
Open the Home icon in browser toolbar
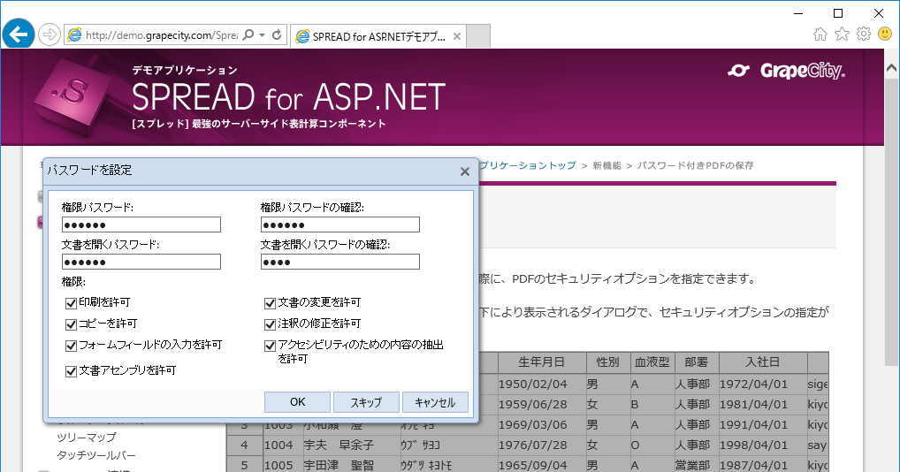click(820, 34)
